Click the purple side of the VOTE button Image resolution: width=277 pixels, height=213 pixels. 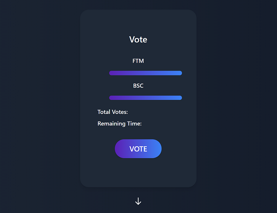point(121,149)
